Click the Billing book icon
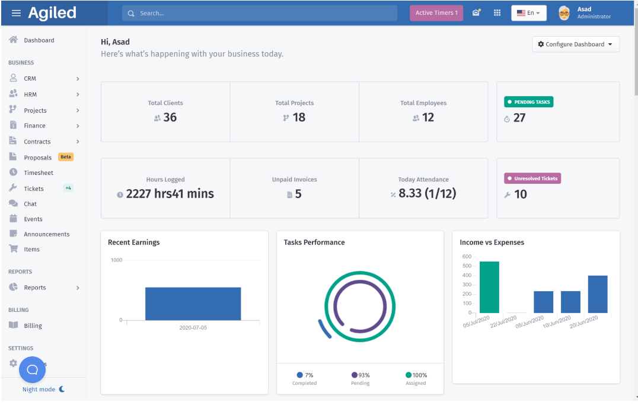638x405 pixels. 14,325
